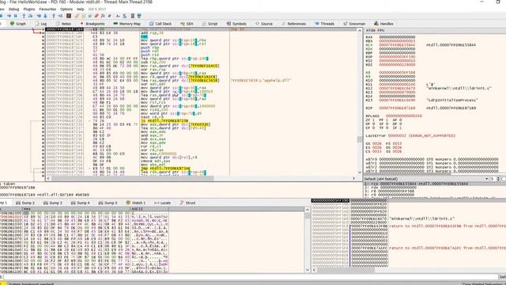Open the Bookmarks toolbar icon
This screenshot has width=506, height=285.
coord(96,16)
